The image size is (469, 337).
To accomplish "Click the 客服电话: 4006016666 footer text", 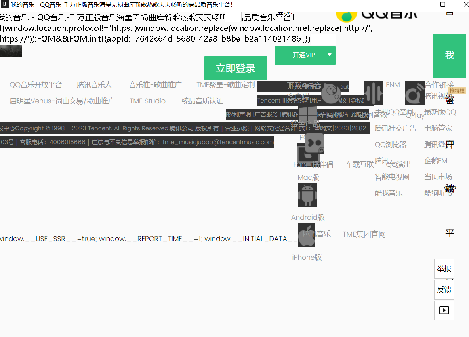I will 53,142.
